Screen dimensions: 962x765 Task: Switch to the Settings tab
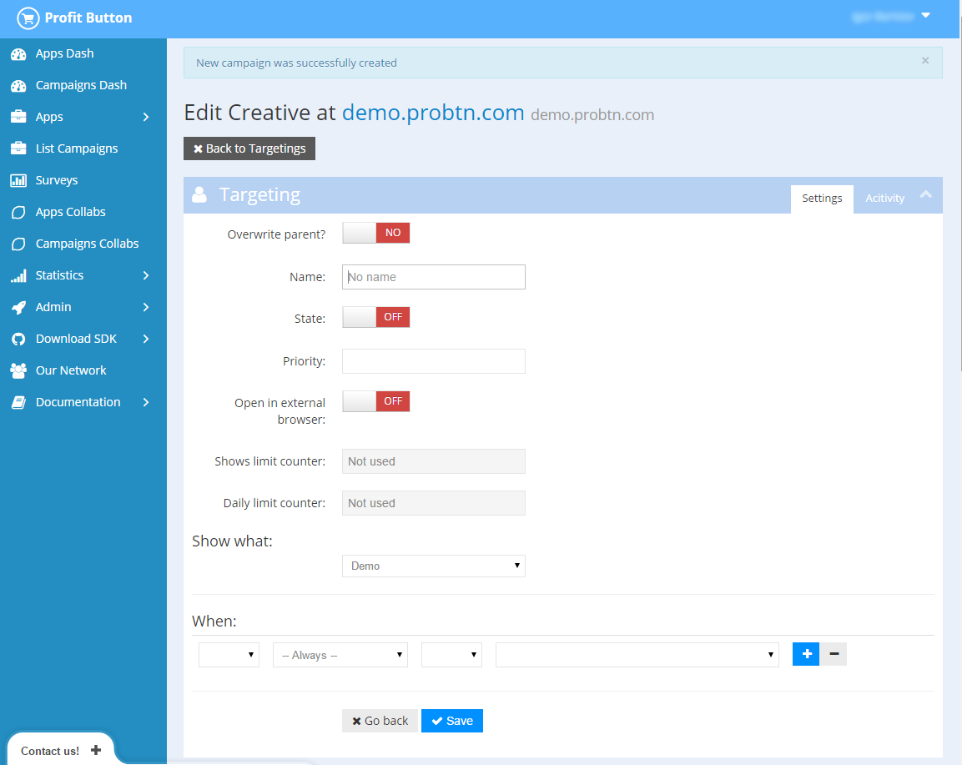click(x=822, y=199)
